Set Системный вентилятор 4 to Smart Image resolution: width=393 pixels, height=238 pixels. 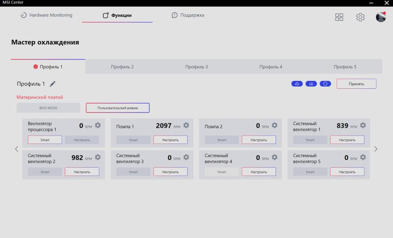coord(221,172)
